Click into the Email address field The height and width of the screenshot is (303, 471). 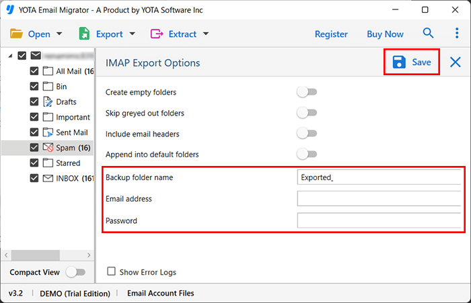coord(379,198)
